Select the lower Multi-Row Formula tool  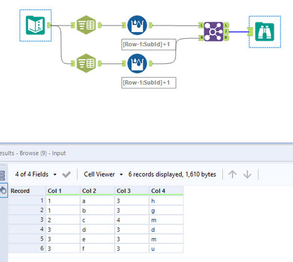(x=137, y=63)
